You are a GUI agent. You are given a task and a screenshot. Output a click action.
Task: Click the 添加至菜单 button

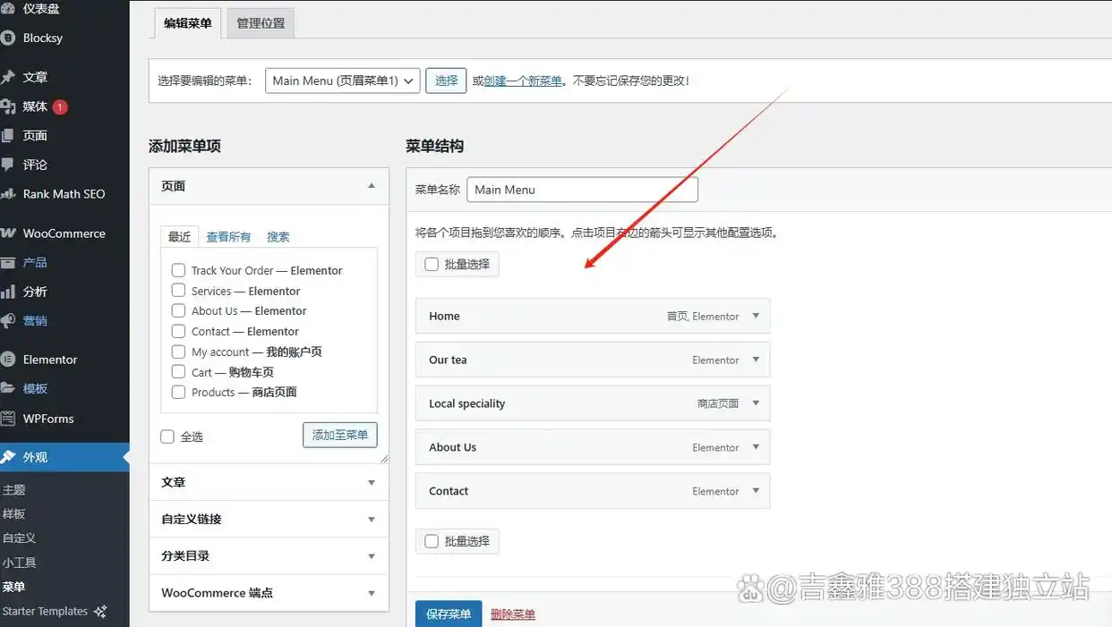[x=339, y=435]
